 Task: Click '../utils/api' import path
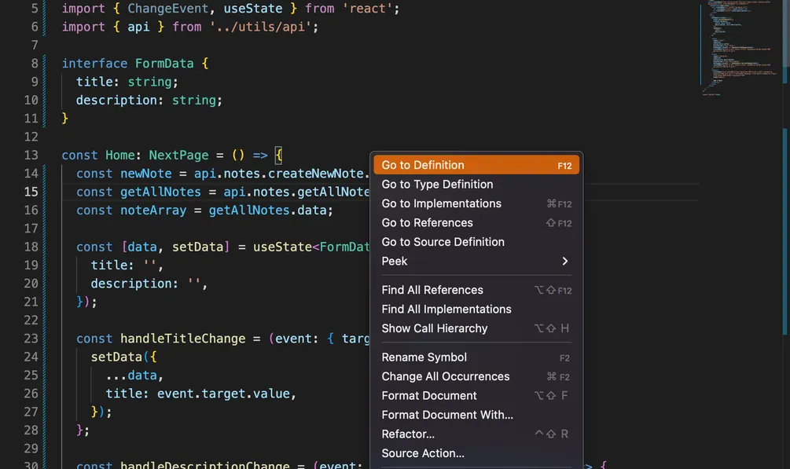[x=260, y=27]
